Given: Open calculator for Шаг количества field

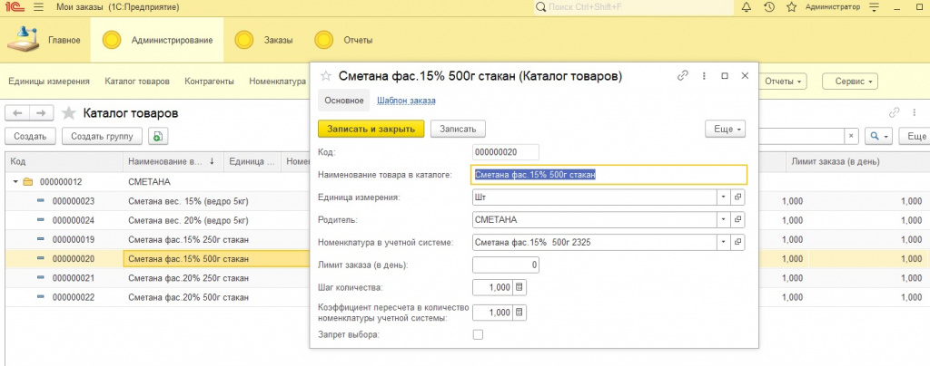Looking at the screenshot, I should (519, 287).
